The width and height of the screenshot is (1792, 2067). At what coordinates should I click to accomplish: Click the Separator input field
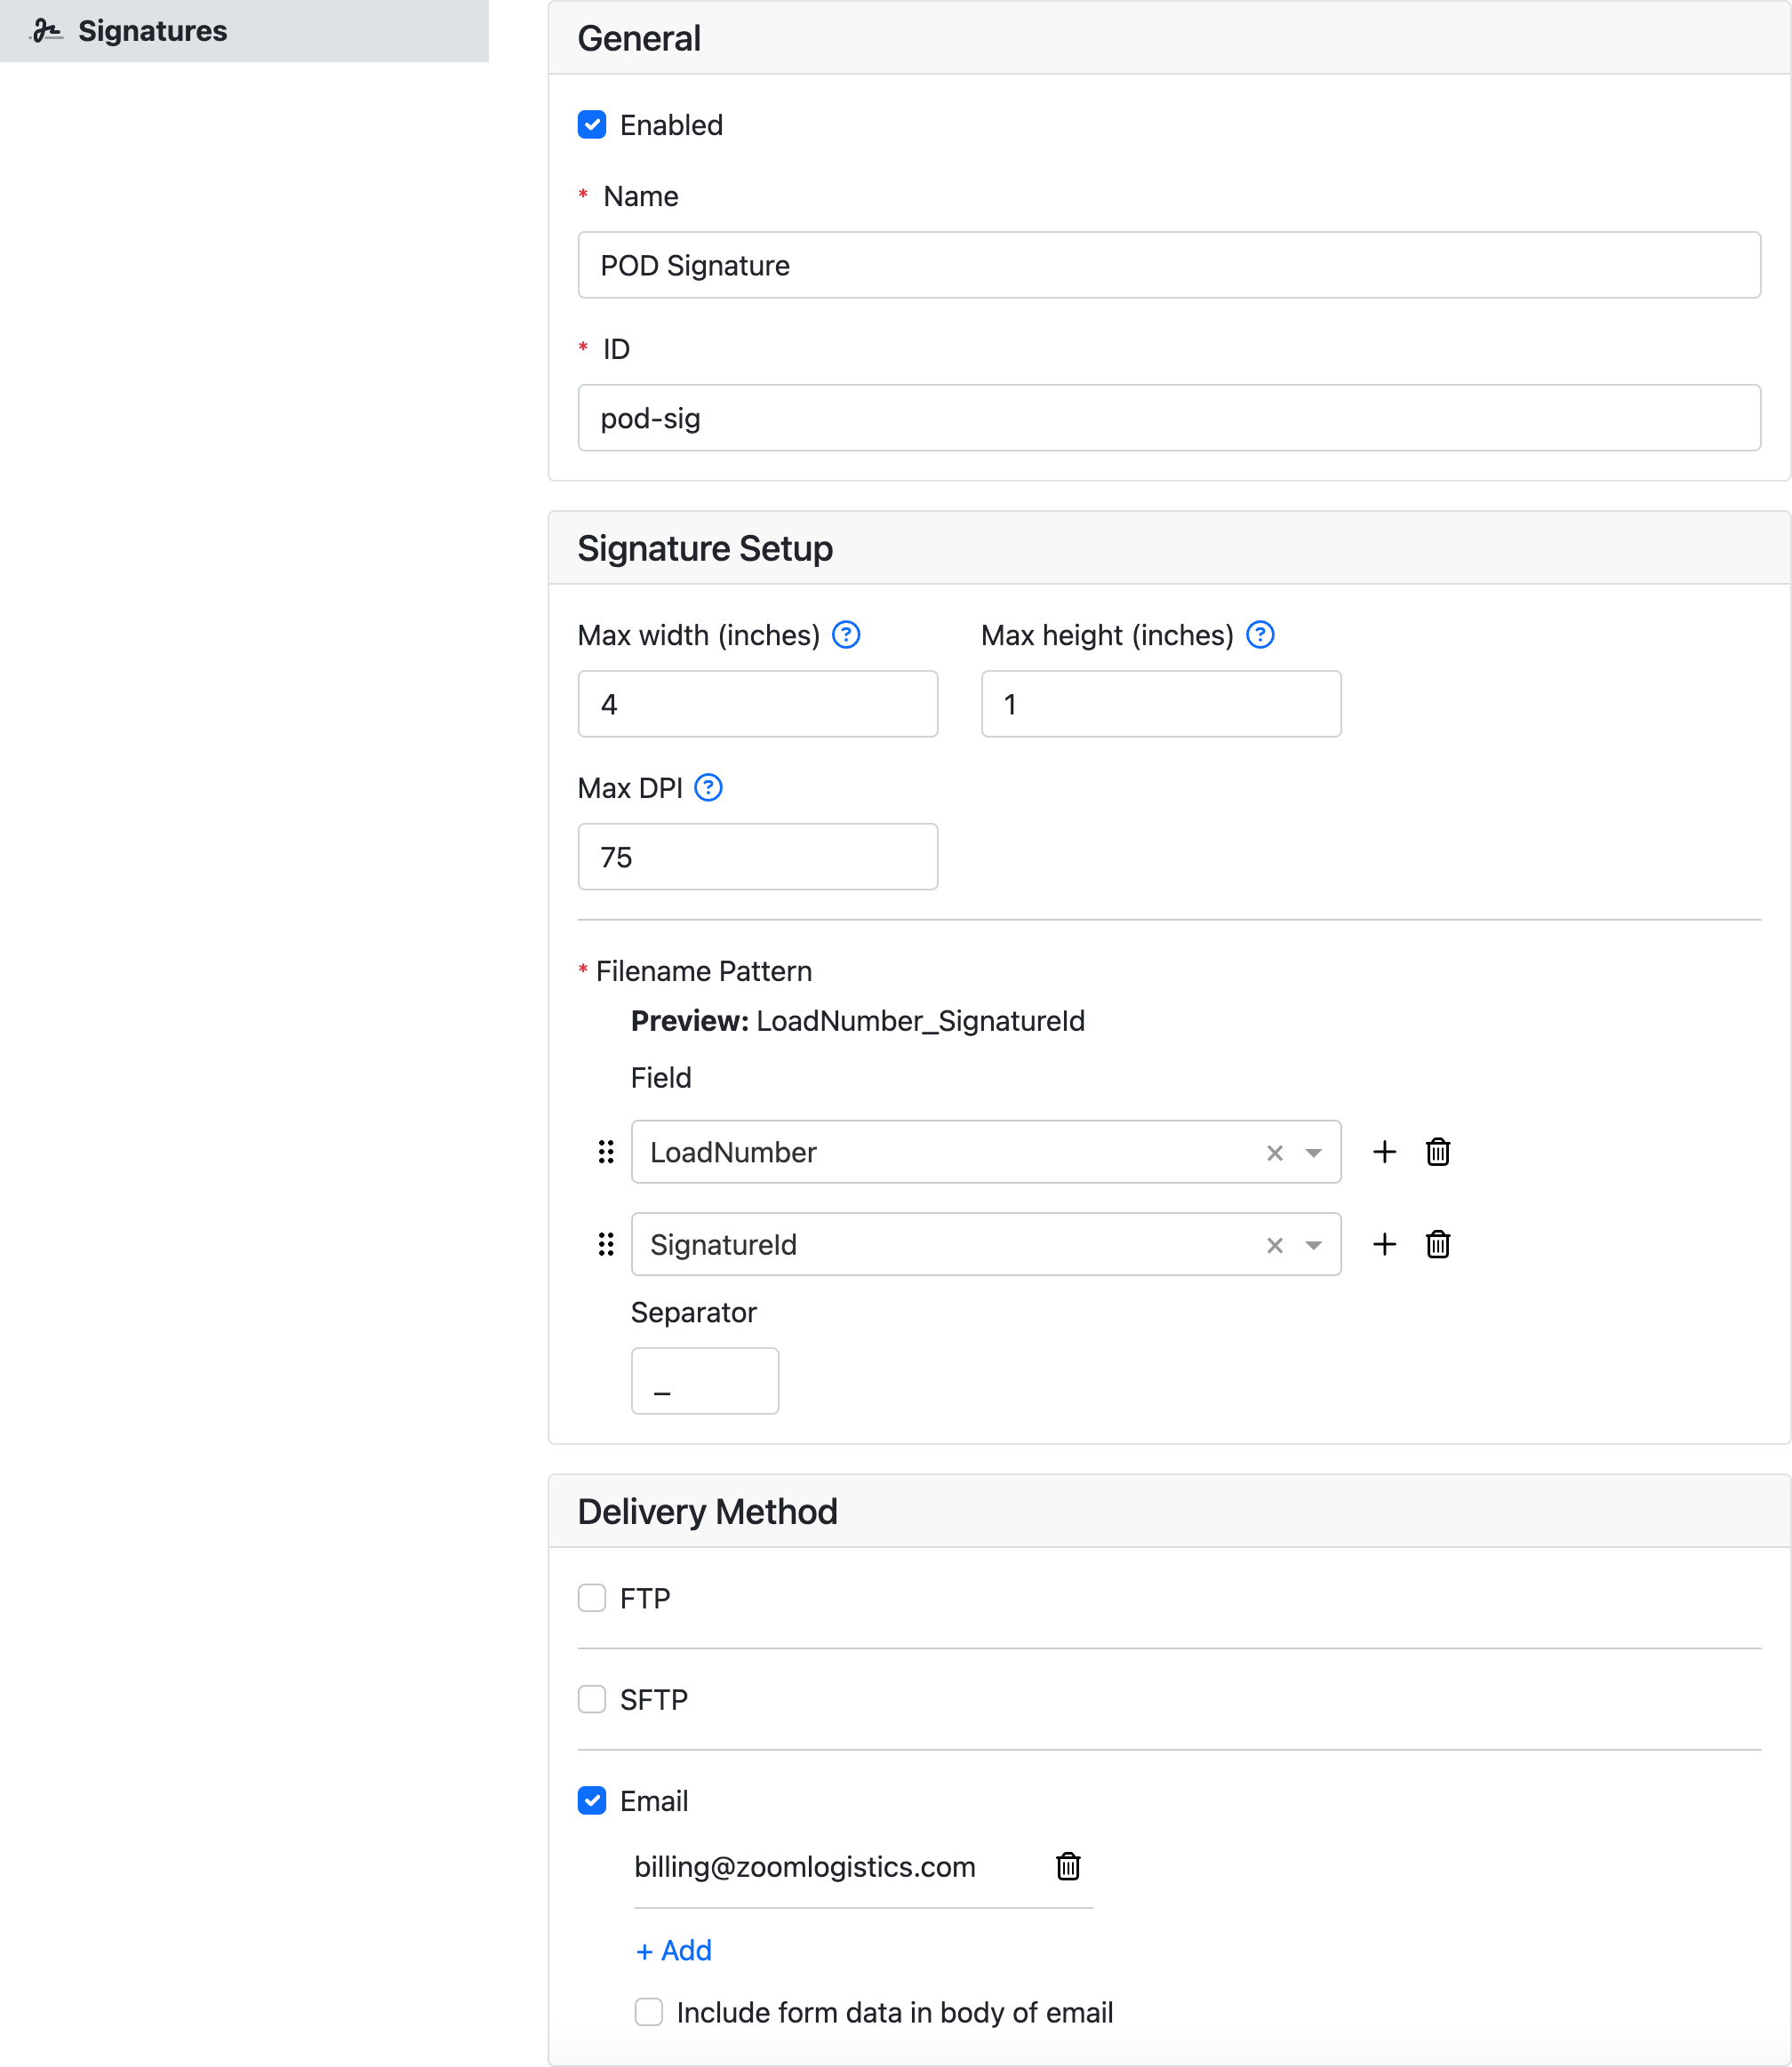tap(704, 1380)
